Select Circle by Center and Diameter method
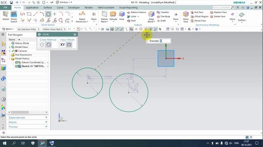 (42, 45)
